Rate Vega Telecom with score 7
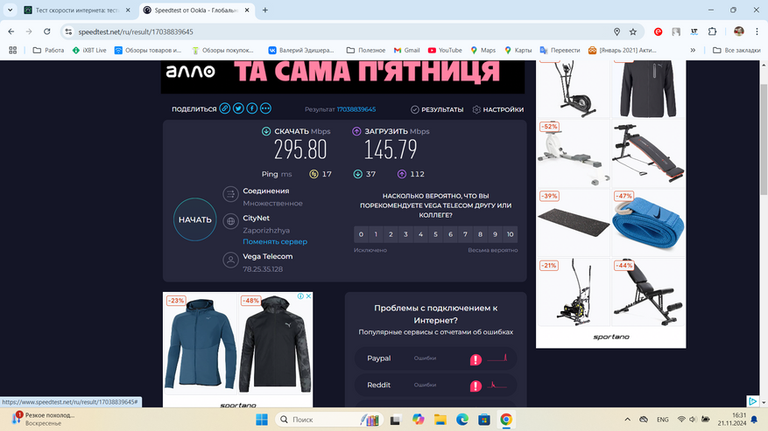Viewport: 768px width, 431px height. (x=465, y=234)
